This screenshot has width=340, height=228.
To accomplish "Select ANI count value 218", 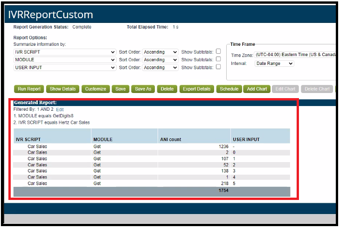I will coord(225,184).
